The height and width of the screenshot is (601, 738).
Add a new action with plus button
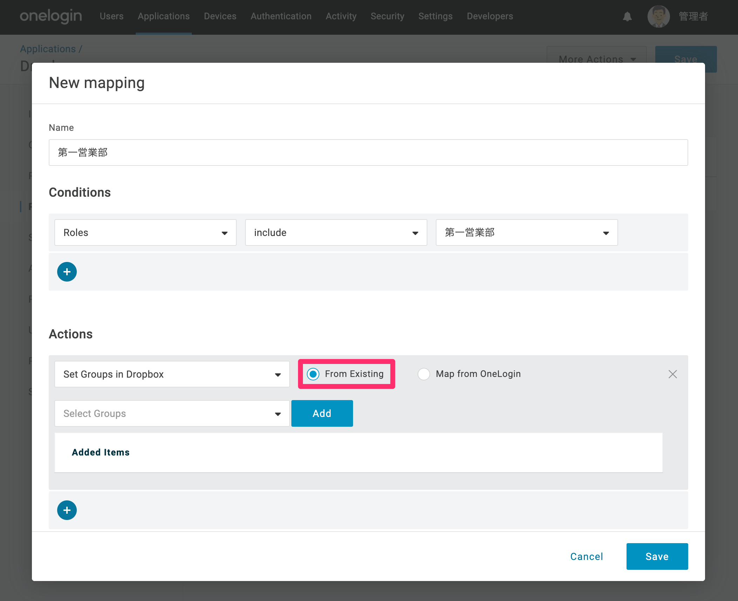click(67, 510)
